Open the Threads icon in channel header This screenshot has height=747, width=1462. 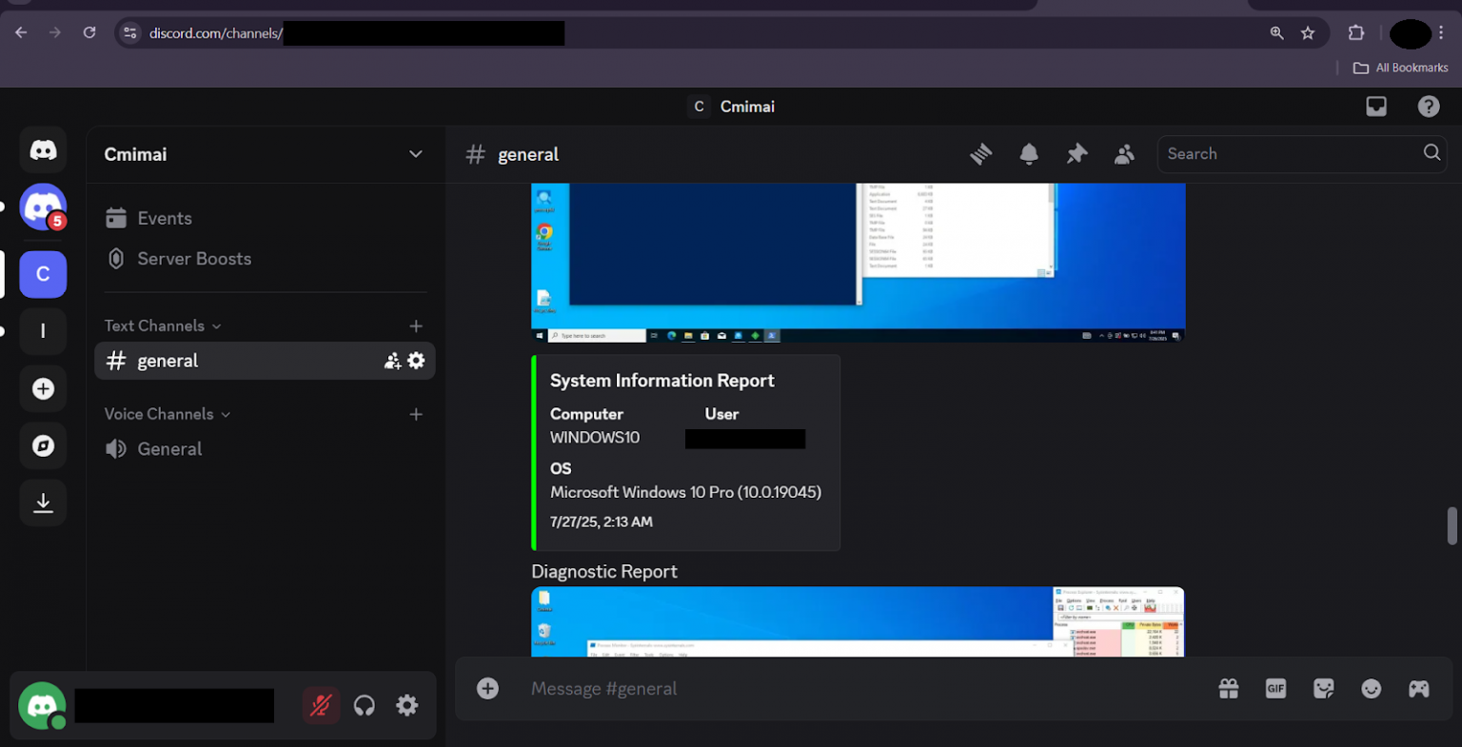(981, 154)
